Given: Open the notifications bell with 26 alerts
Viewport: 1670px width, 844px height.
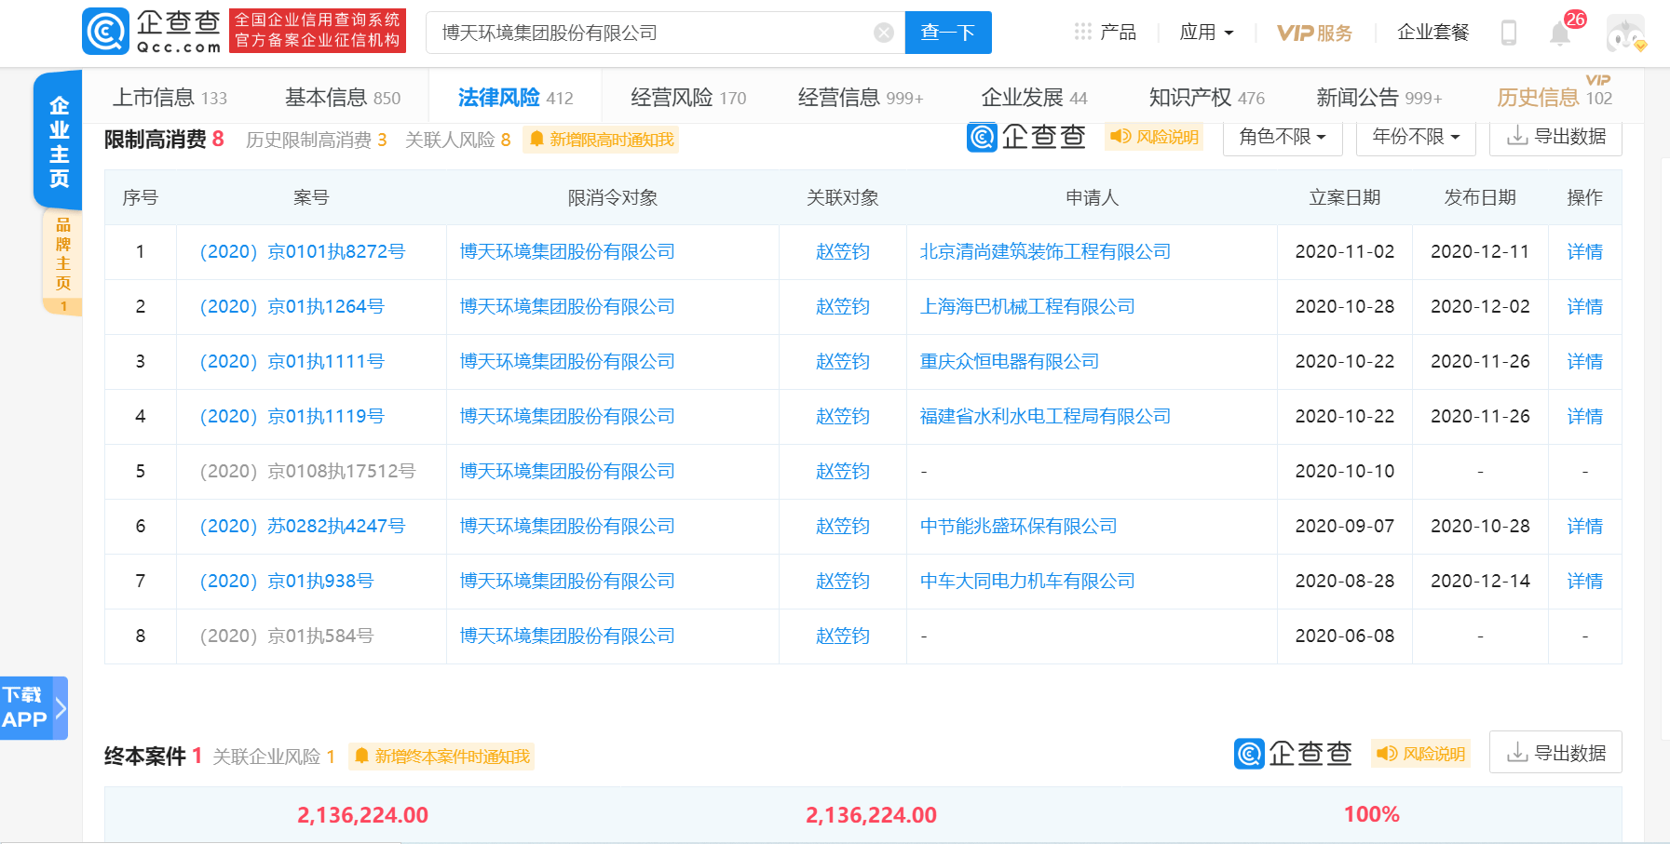Looking at the screenshot, I should pyautogui.click(x=1560, y=33).
